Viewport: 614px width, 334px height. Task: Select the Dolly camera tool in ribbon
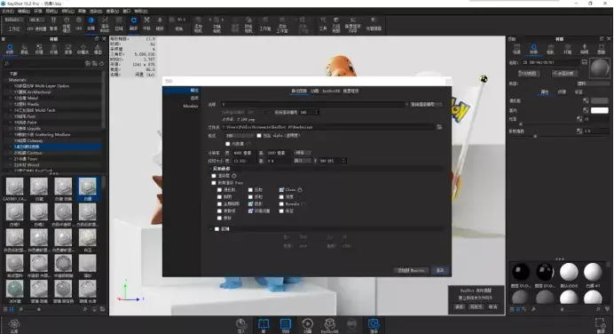160,23
